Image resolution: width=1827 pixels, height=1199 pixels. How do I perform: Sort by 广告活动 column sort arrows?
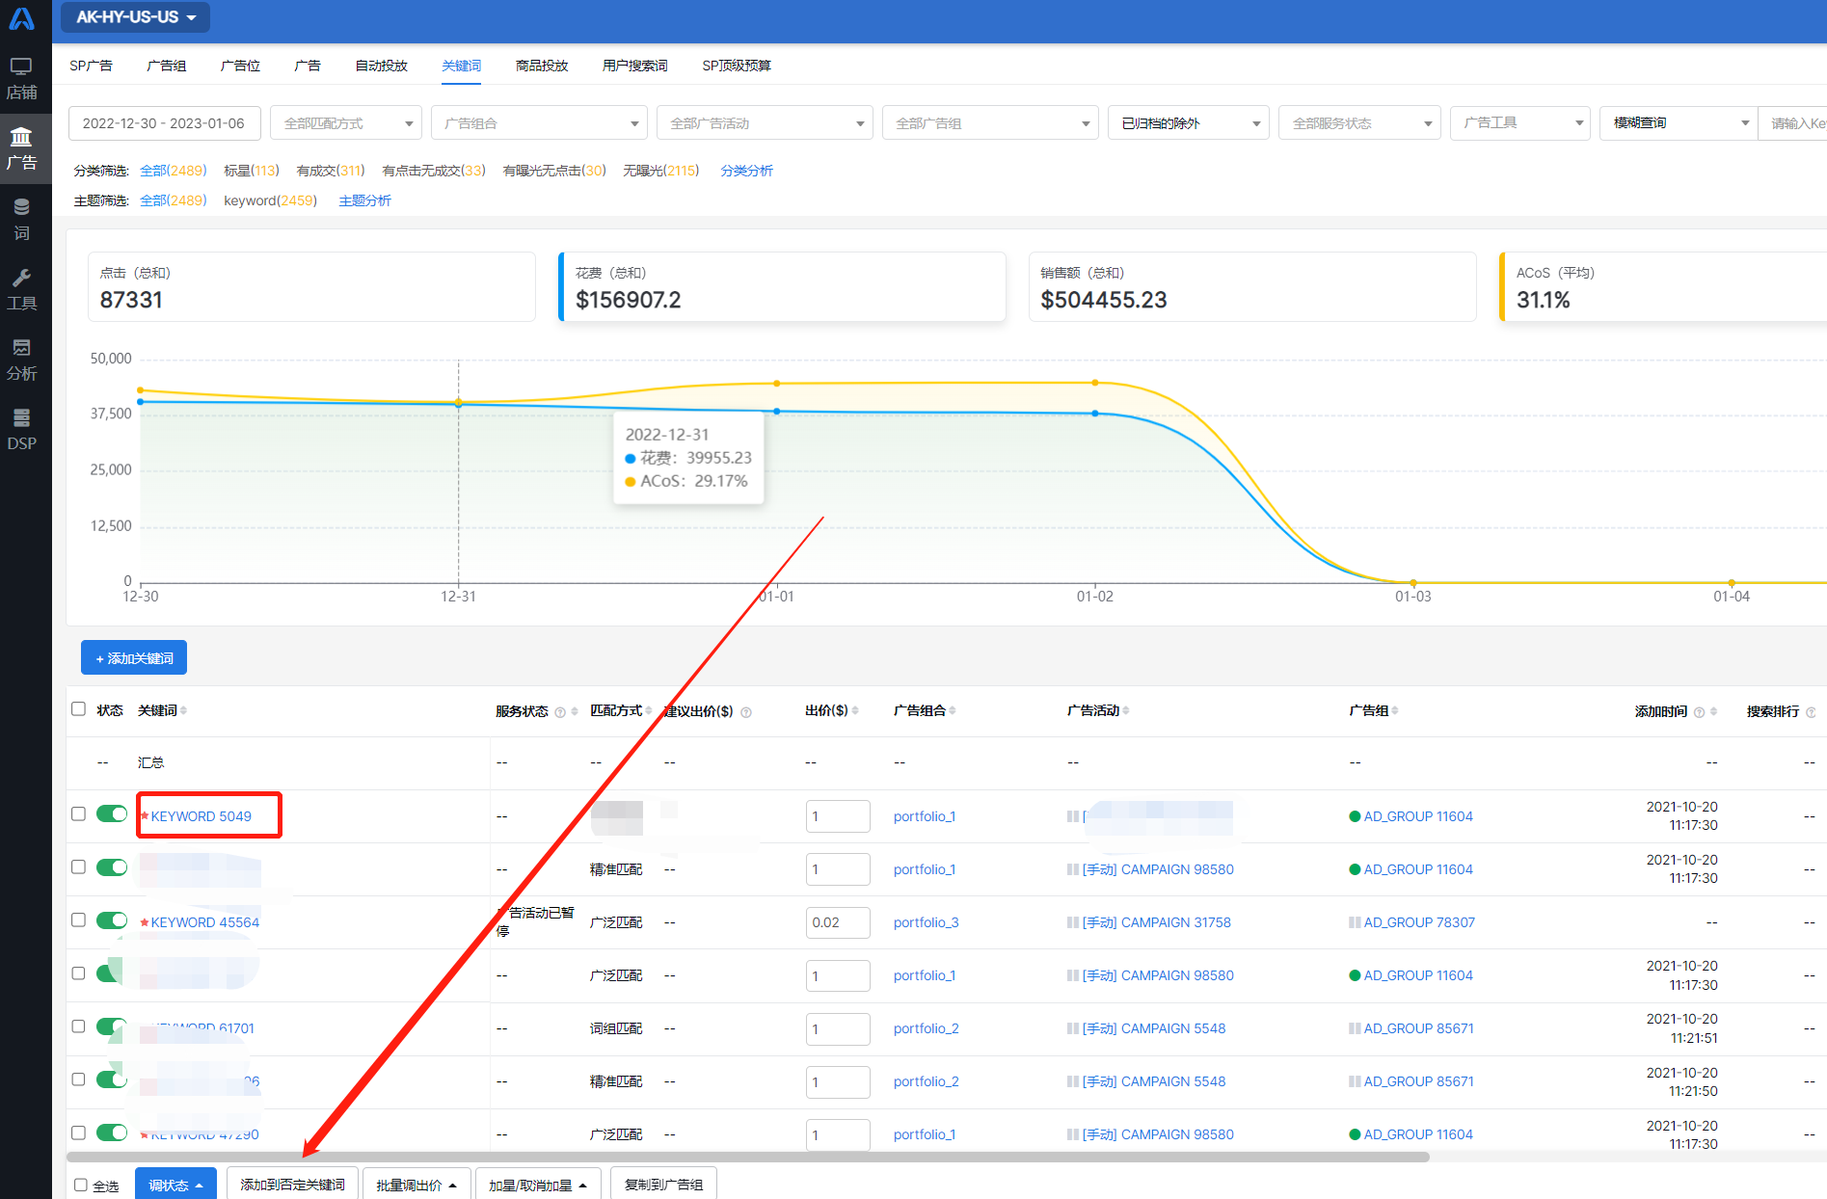[x=1126, y=711]
